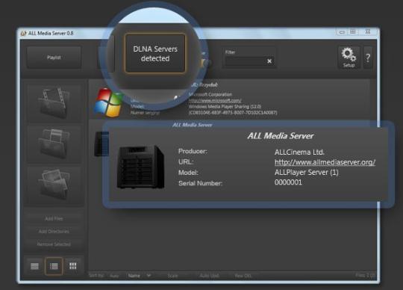Click the ALLPlayer Server (1) model value
Image resolution: width=403 pixels, height=290 pixels.
pyautogui.click(x=307, y=172)
